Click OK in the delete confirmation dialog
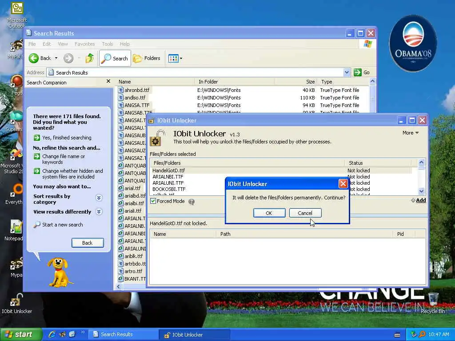This screenshot has height=341, width=455. (269, 213)
